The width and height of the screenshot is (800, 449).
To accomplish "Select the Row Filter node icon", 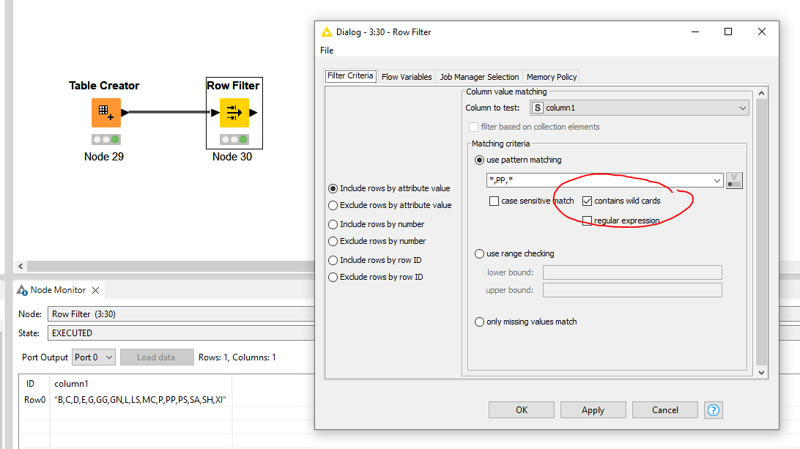I will tap(234, 112).
